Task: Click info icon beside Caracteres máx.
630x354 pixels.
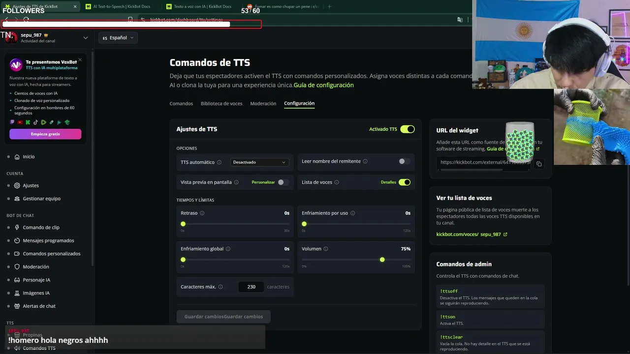Action: click(x=220, y=287)
